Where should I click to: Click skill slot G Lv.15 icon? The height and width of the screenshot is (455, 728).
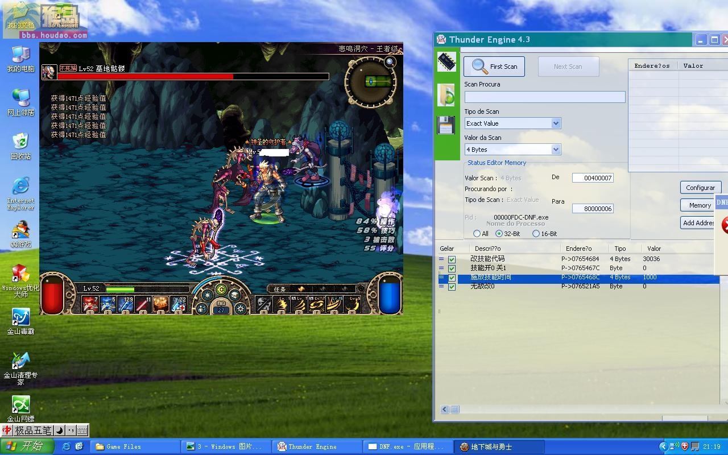335,304
